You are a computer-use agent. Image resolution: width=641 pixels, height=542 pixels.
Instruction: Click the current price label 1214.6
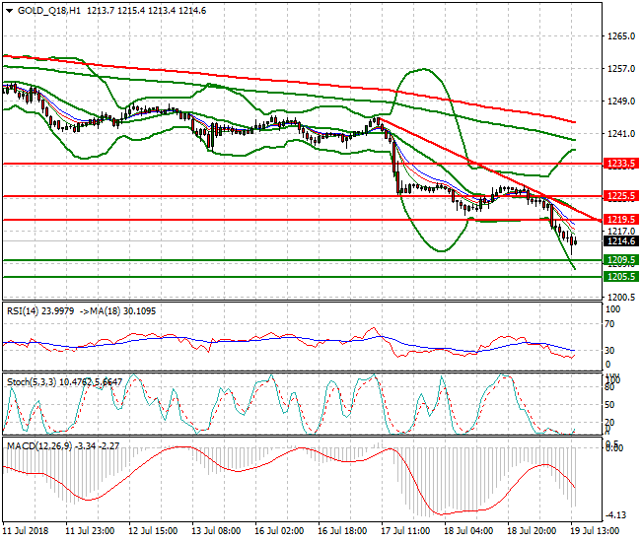621,241
